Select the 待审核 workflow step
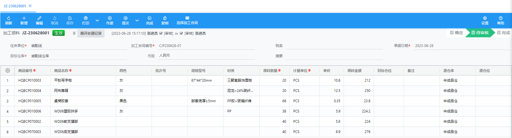Viewport: 512px width, 138px height. [x=480, y=33]
